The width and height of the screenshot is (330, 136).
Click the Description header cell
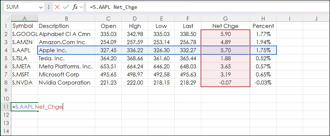(x=66, y=26)
